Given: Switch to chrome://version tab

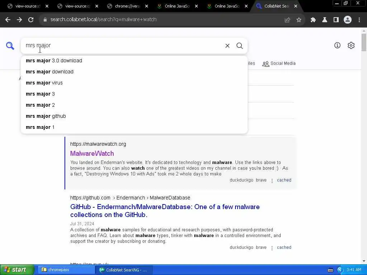Looking at the screenshot, I should [127, 6].
